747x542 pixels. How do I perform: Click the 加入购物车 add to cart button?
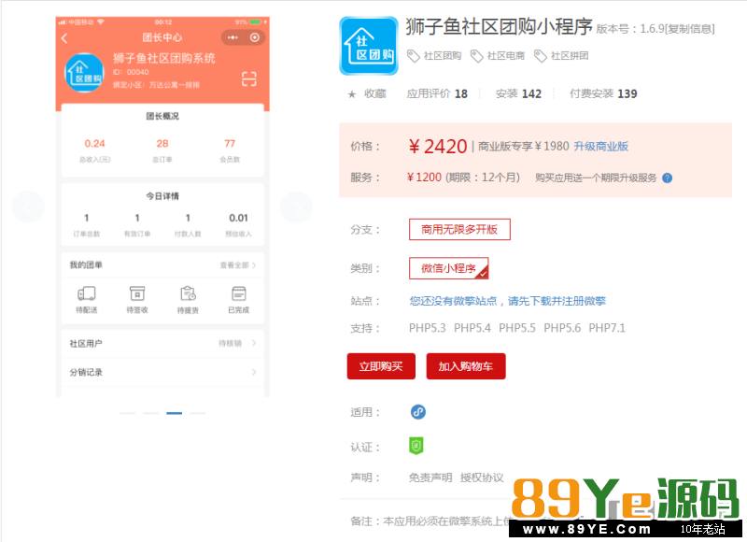click(x=465, y=366)
